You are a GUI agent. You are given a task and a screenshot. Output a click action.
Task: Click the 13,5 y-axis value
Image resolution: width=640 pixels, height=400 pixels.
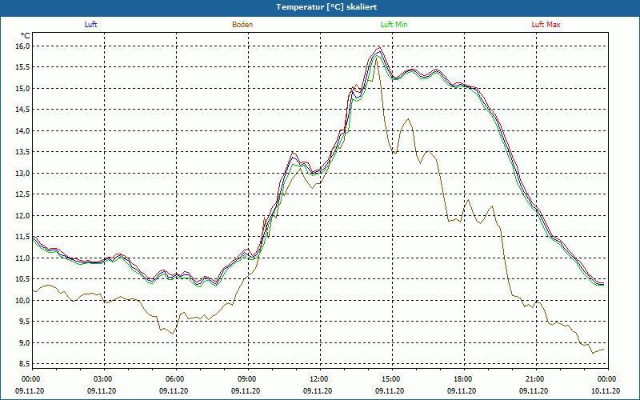click(x=22, y=152)
